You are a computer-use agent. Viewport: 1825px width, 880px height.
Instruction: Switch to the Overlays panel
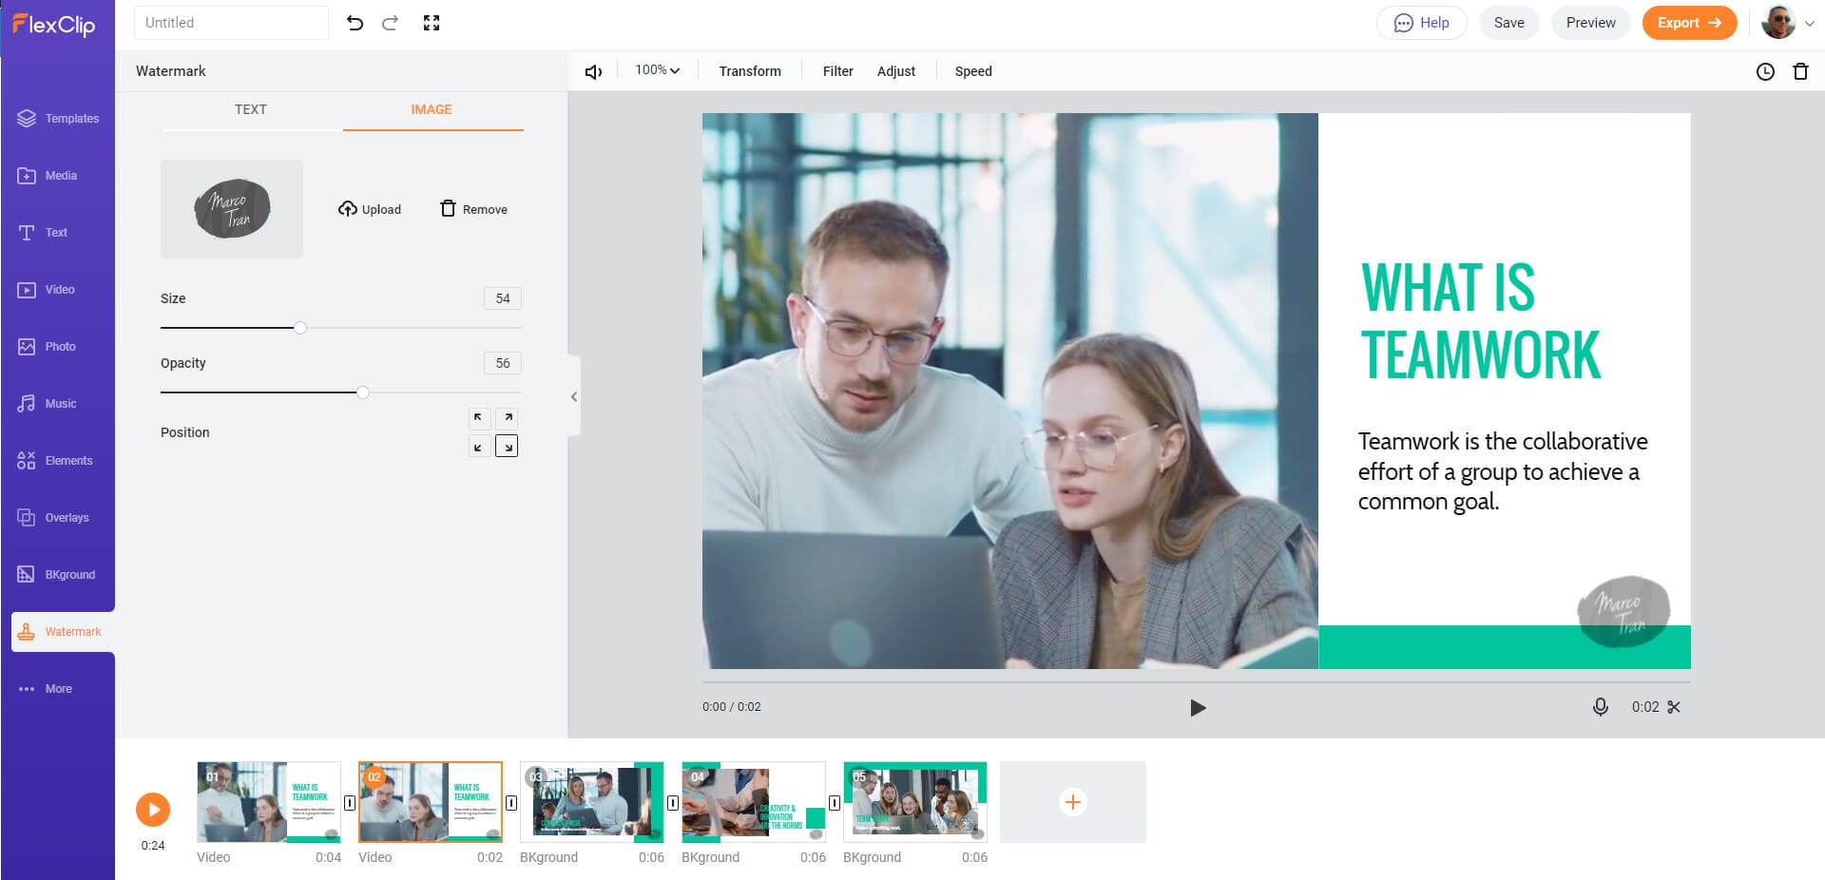pos(57,517)
